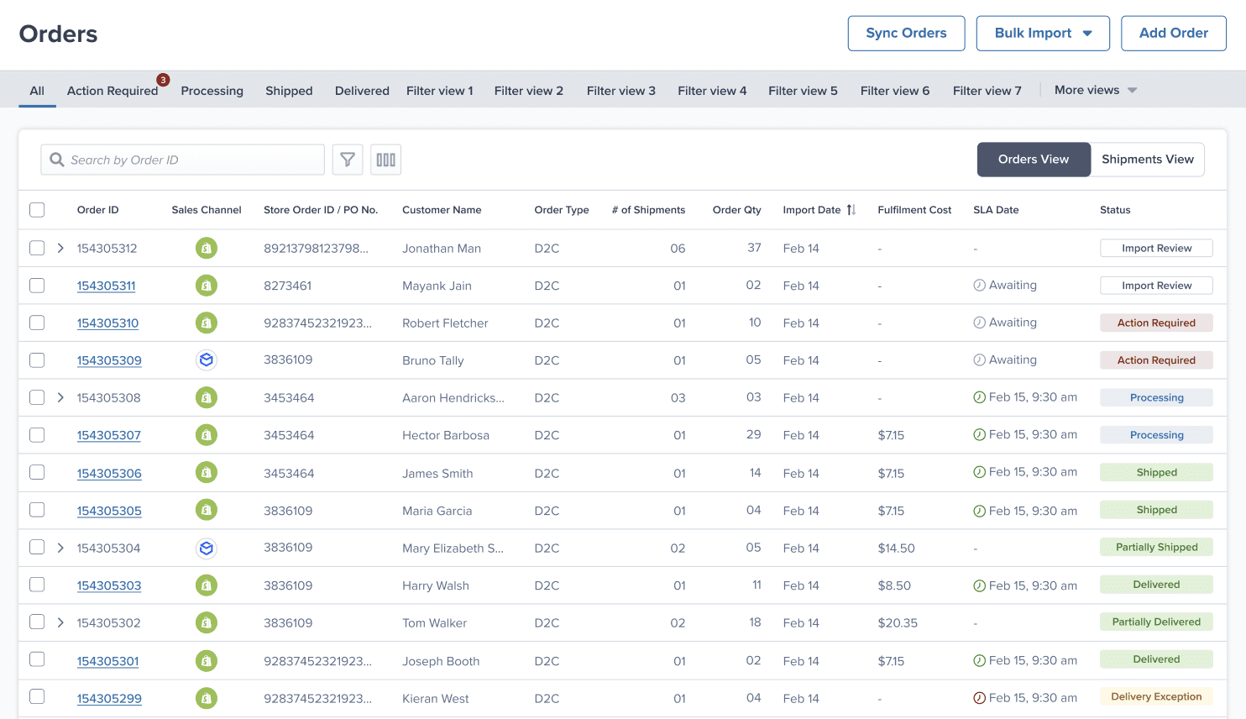Click the search magnifier icon

(x=57, y=160)
